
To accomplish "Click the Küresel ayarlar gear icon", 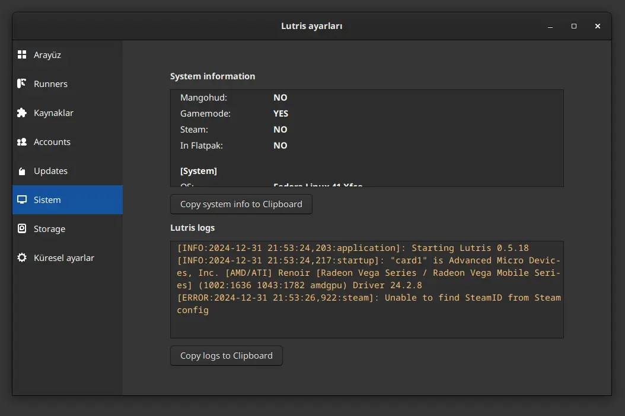I will click(22, 258).
